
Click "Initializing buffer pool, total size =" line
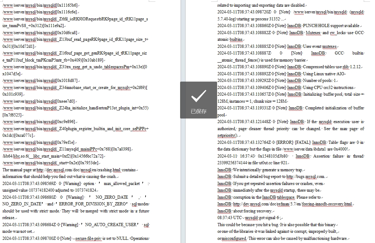[x=291, y=94]
